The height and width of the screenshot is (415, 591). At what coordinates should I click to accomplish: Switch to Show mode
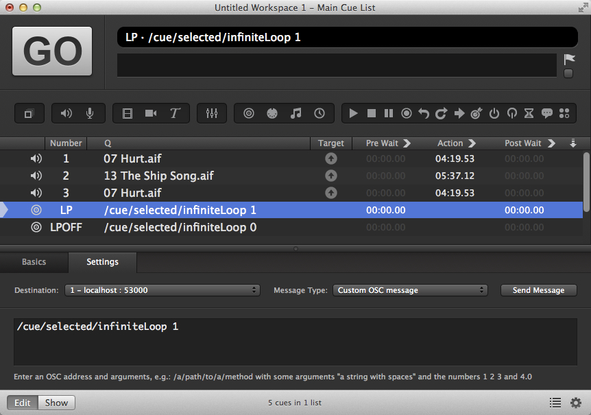click(56, 403)
